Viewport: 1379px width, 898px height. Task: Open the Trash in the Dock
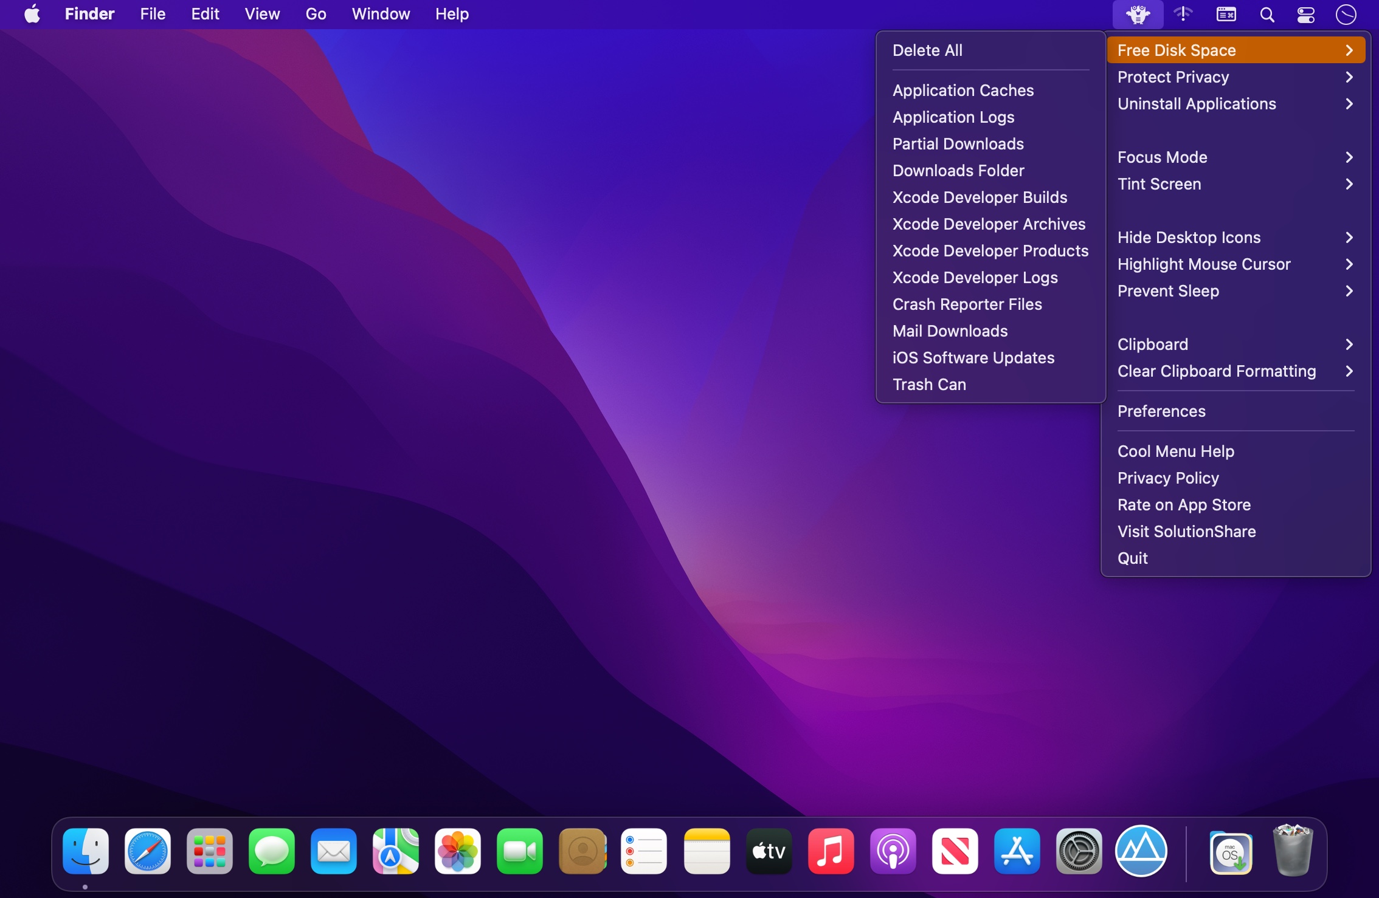(x=1293, y=851)
